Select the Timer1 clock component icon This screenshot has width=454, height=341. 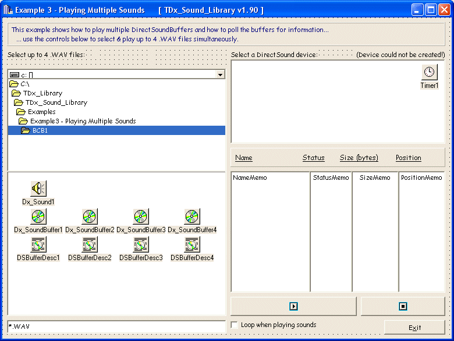pyautogui.click(x=430, y=72)
